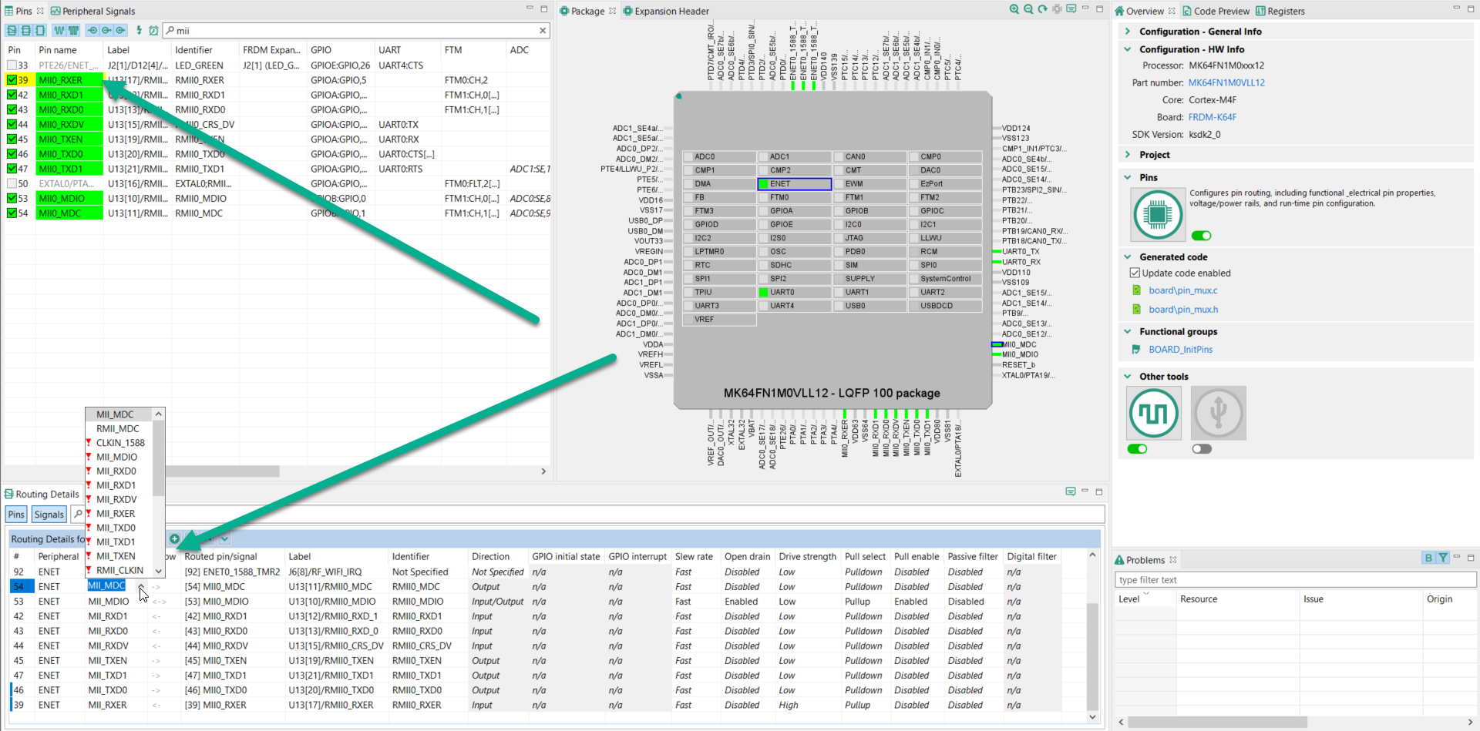This screenshot has height=731, width=1480.
Task: Expand the Project section in Overview
Action: coord(1127,154)
